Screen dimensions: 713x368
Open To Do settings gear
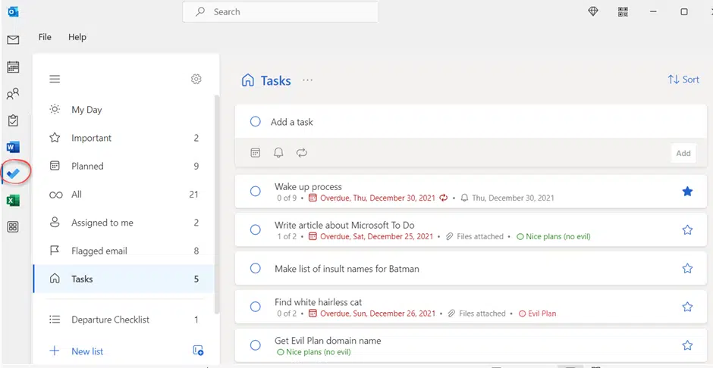[196, 79]
